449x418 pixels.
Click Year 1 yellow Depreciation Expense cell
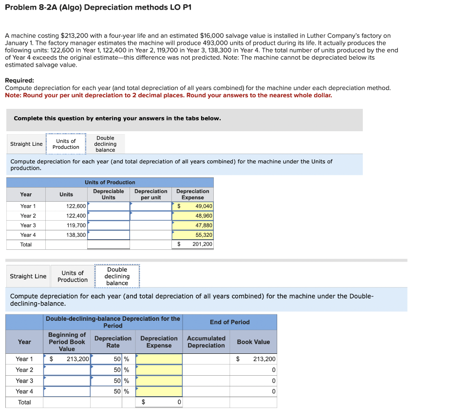(x=159, y=359)
